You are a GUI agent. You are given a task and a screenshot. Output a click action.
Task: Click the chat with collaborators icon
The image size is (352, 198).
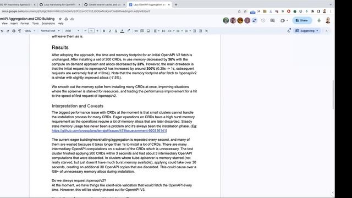254,20
